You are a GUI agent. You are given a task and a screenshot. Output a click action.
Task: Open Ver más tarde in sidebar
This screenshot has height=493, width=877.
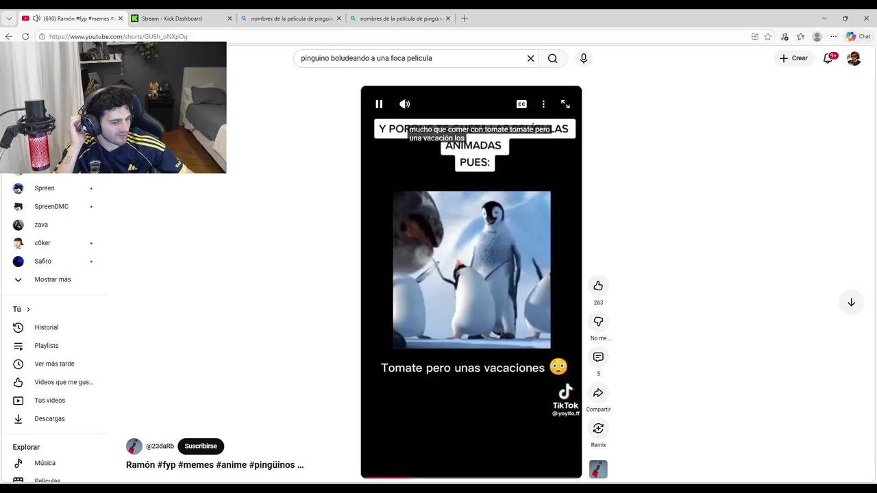pyautogui.click(x=53, y=364)
